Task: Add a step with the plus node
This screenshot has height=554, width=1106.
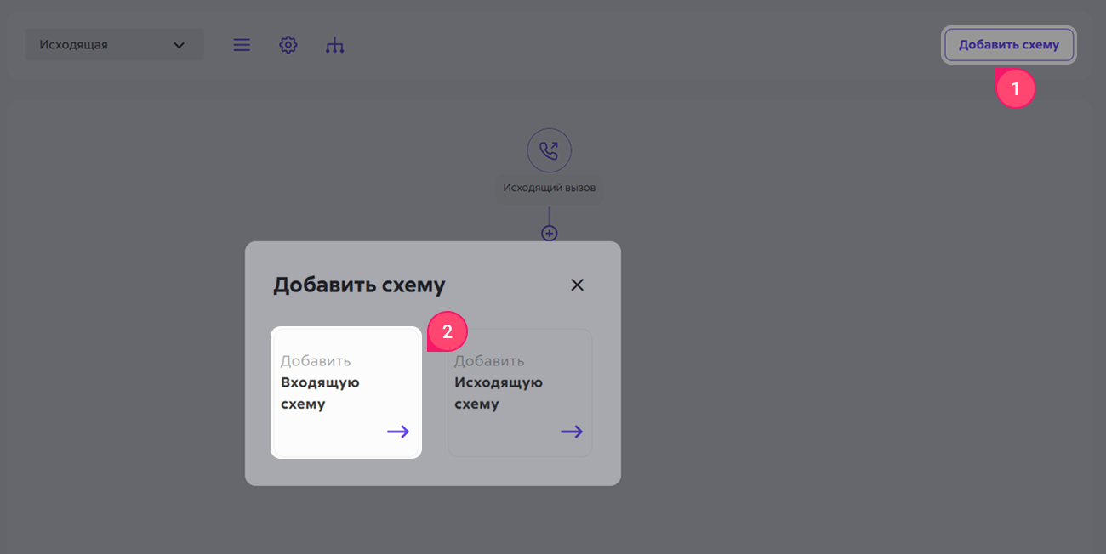Action: (x=550, y=233)
